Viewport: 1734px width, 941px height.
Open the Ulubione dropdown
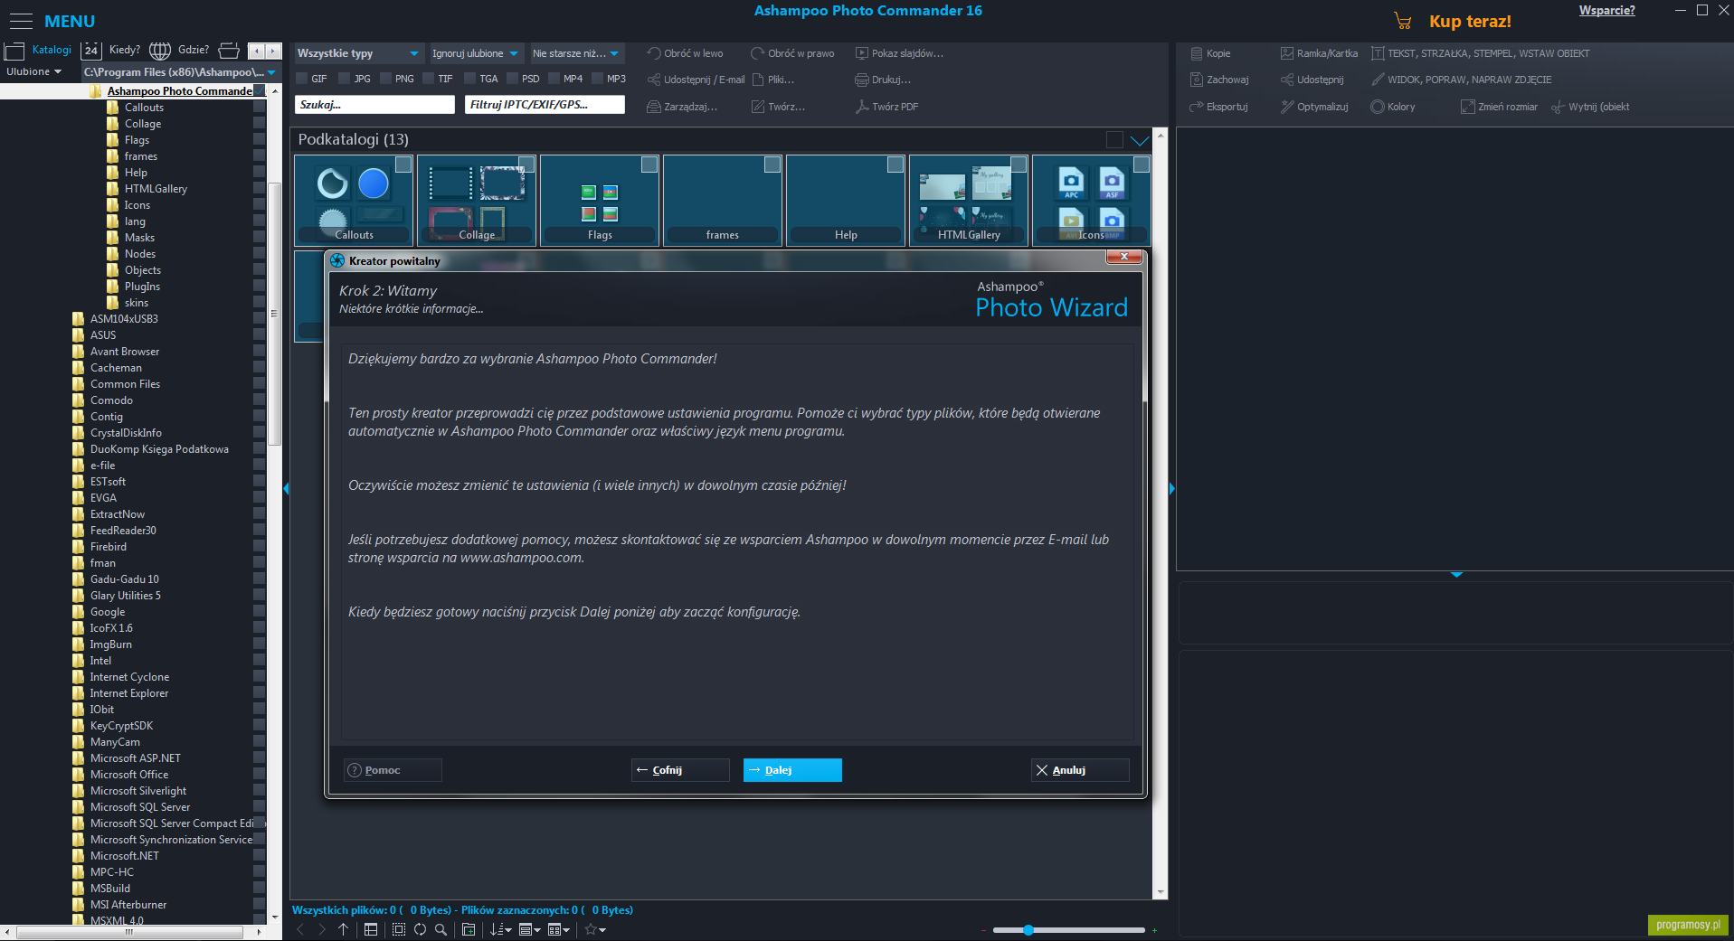pyautogui.click(x=34, y=71)
